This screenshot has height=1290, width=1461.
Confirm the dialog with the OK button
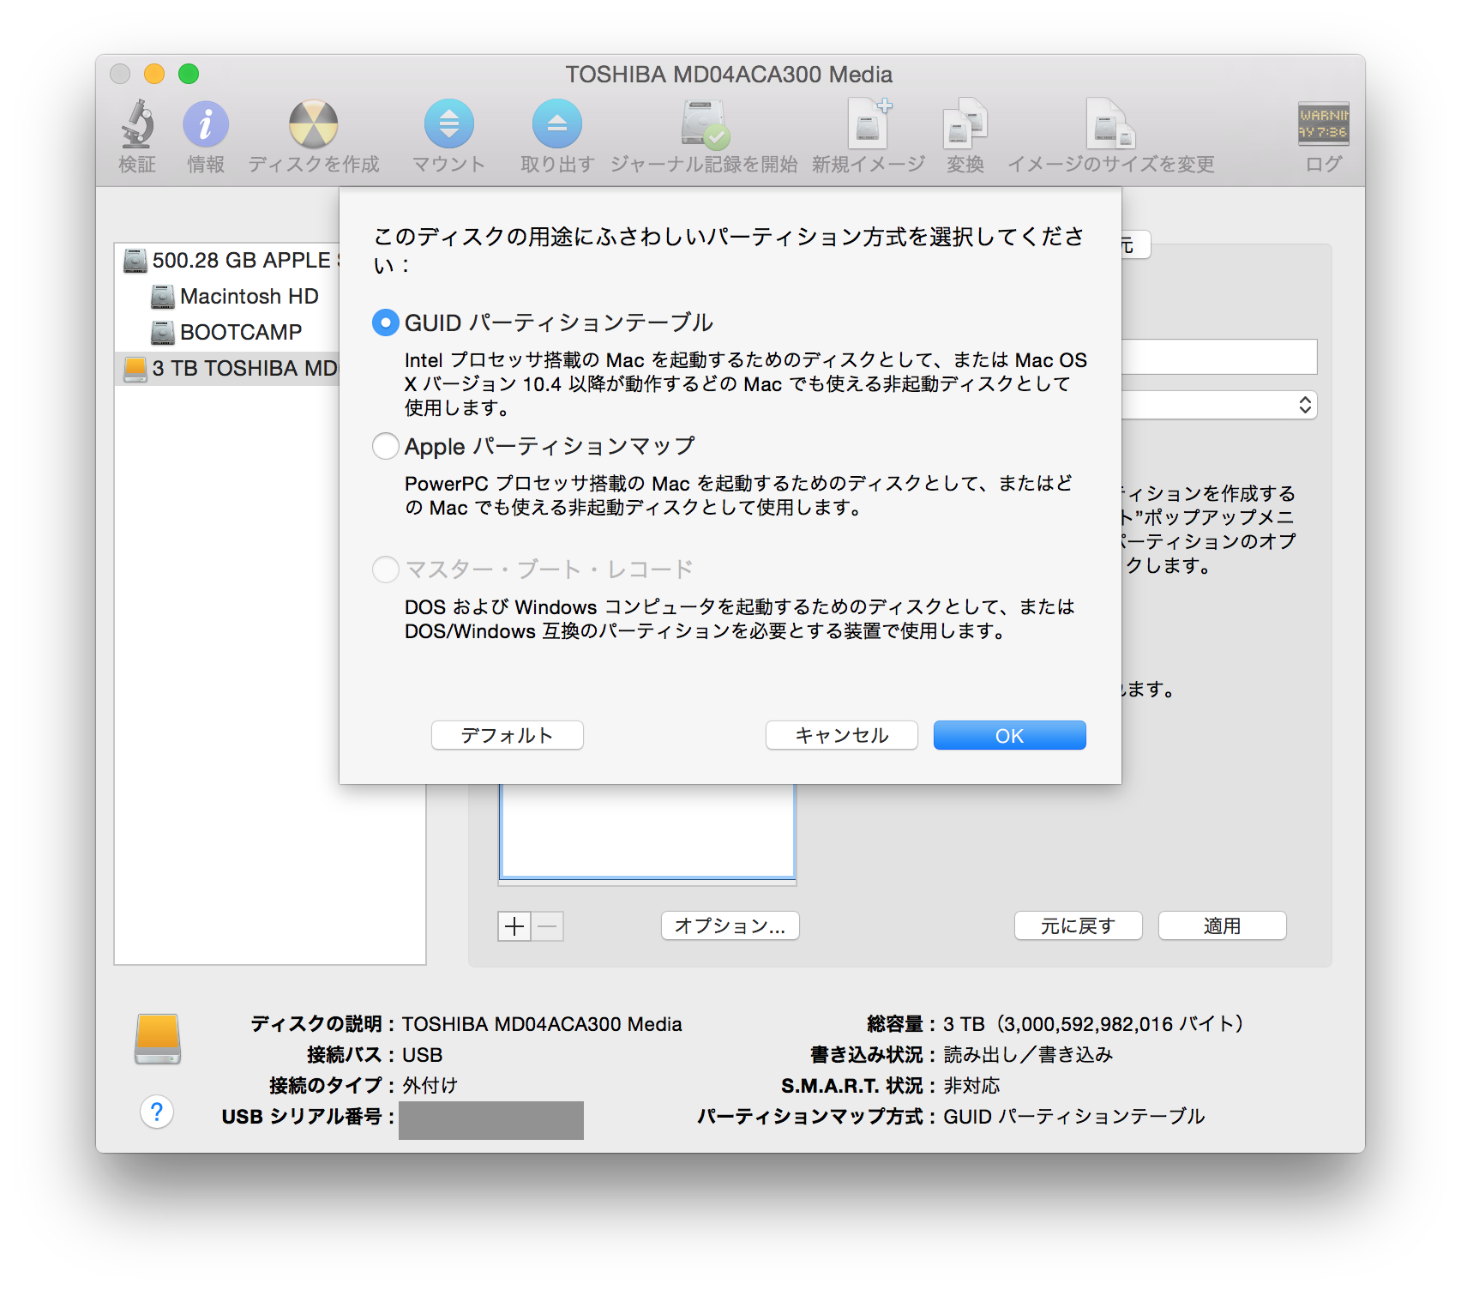point(1010,735)
